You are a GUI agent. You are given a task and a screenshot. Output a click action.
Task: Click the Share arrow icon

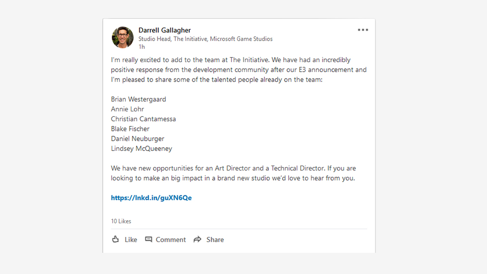[198, 240]
